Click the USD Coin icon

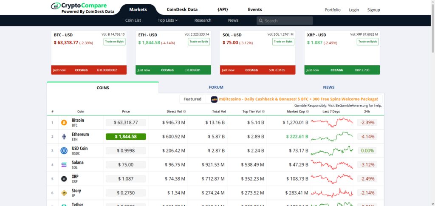pos(64,151)
